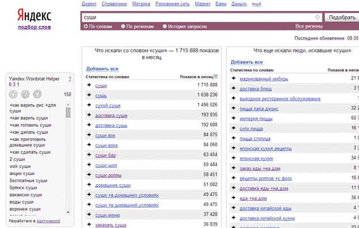
Task: Select the История запросов radio button
Action: (x=165, y=26)
